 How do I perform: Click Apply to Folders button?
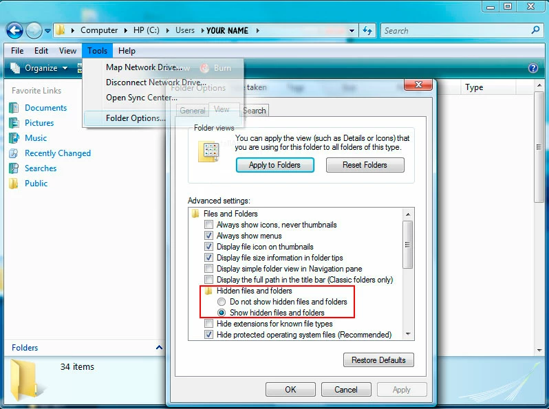point(275,165)
